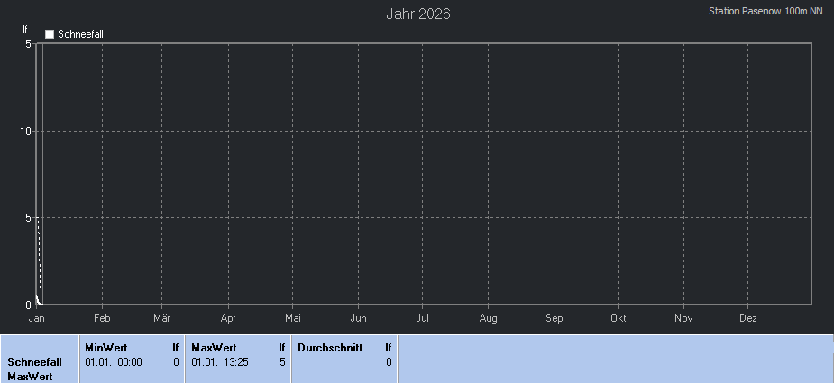This screenshot has width=834, height=383.
Task: Click the Jan label on the x-axis
Action: tap(37, 318)
